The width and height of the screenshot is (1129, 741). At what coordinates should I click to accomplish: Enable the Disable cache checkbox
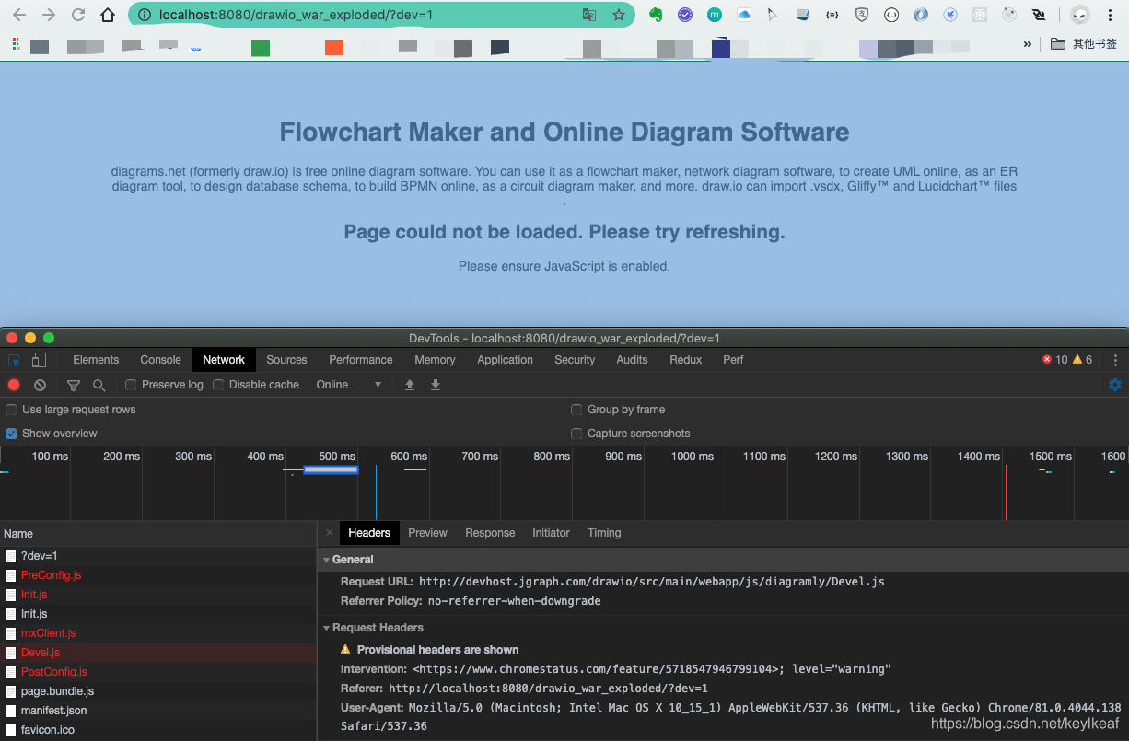tap(218, 385)
